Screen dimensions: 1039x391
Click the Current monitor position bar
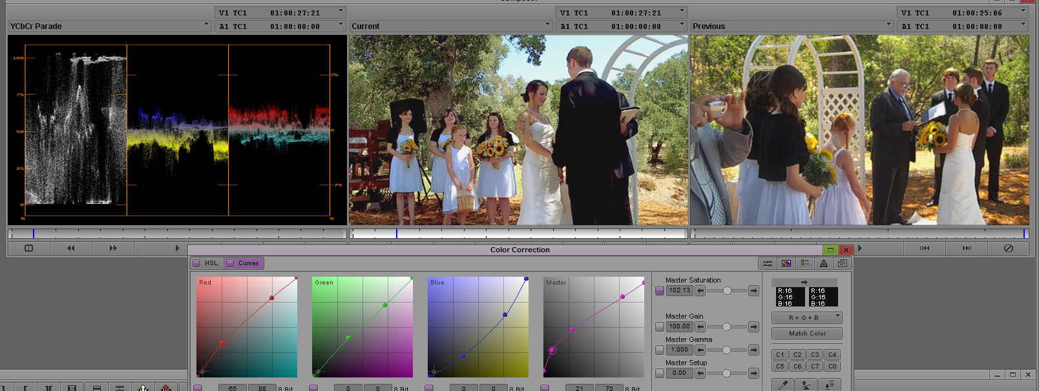click(518, 234)
